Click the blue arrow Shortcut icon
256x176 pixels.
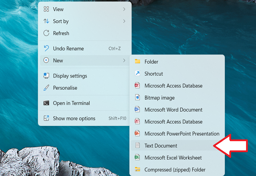[138, 74]
